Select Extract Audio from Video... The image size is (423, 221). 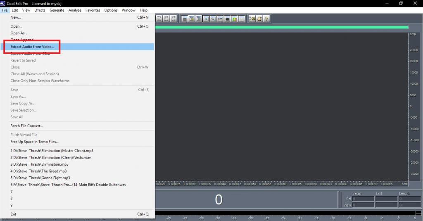[77, 47]
